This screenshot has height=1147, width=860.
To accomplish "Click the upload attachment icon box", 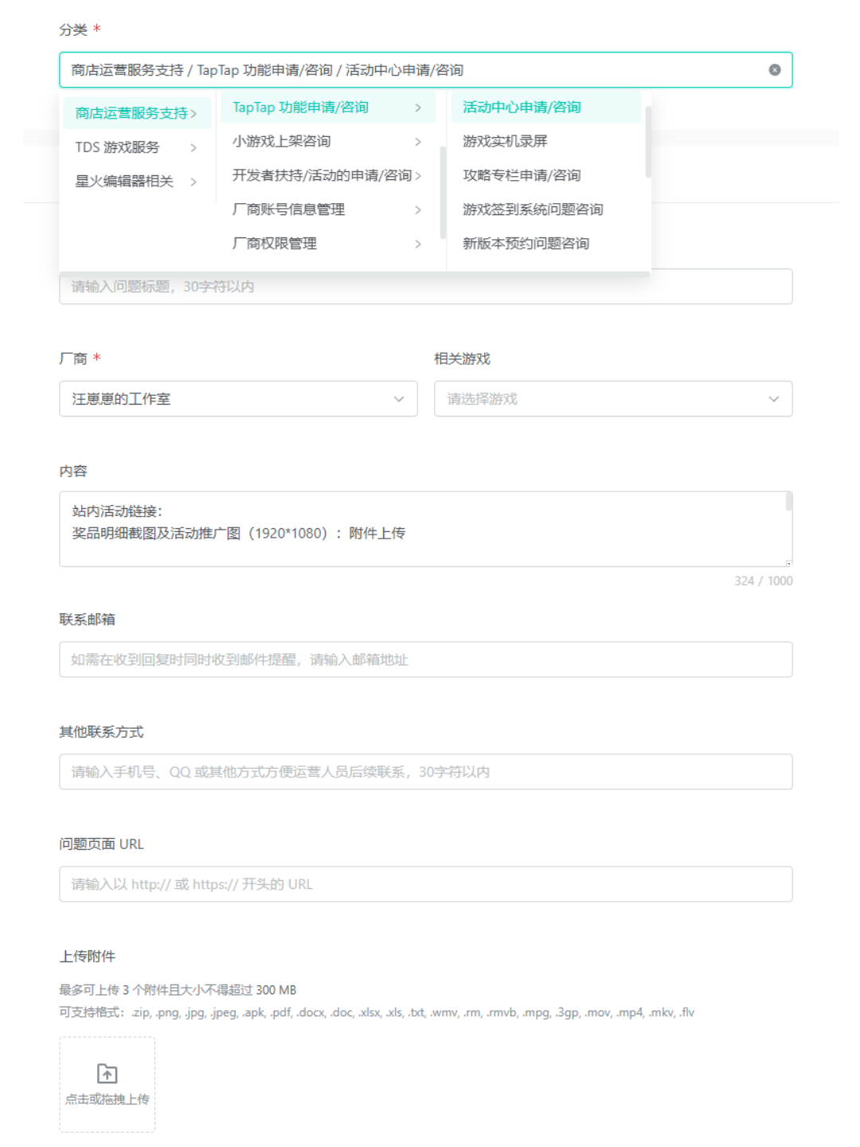I will point(107,1083).
